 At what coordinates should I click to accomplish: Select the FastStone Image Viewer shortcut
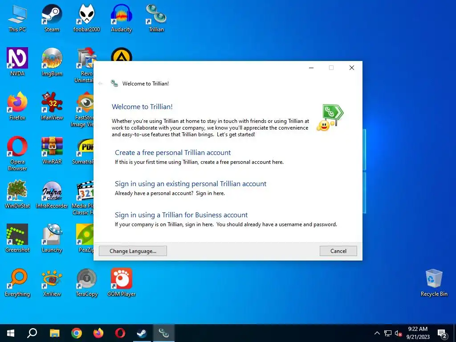(83, 110)
